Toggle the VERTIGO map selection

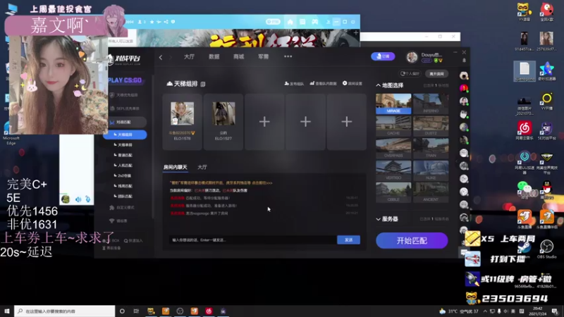pyautogui.click(x=393, y=170)
